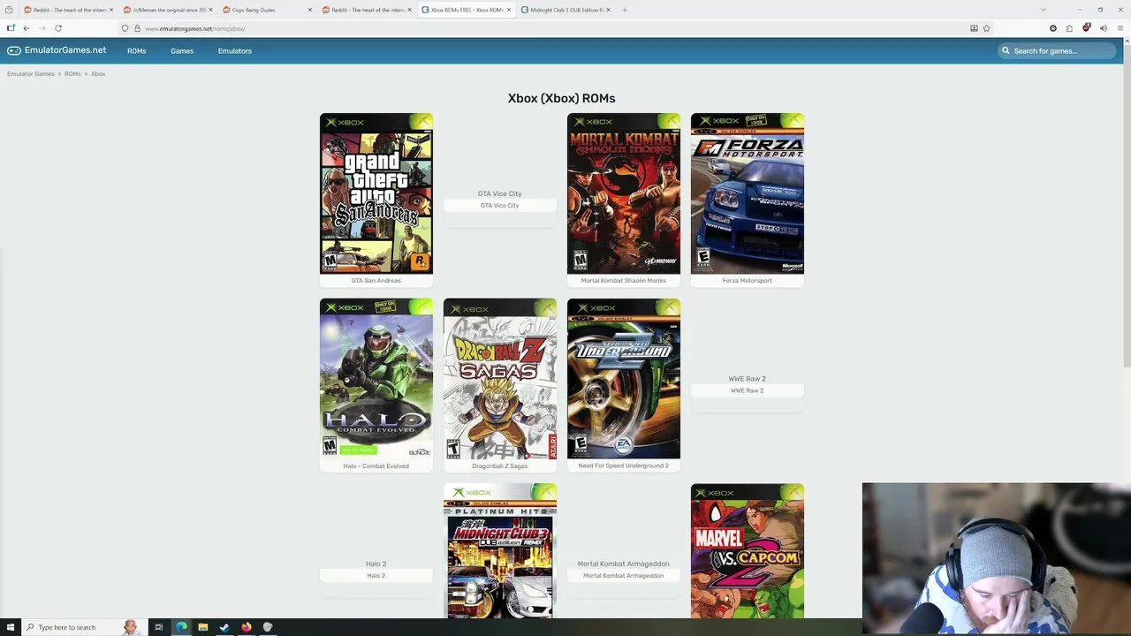
Task: Open File Explorer from taskbar
Action: pyautogui.click(x=202, y=627)
